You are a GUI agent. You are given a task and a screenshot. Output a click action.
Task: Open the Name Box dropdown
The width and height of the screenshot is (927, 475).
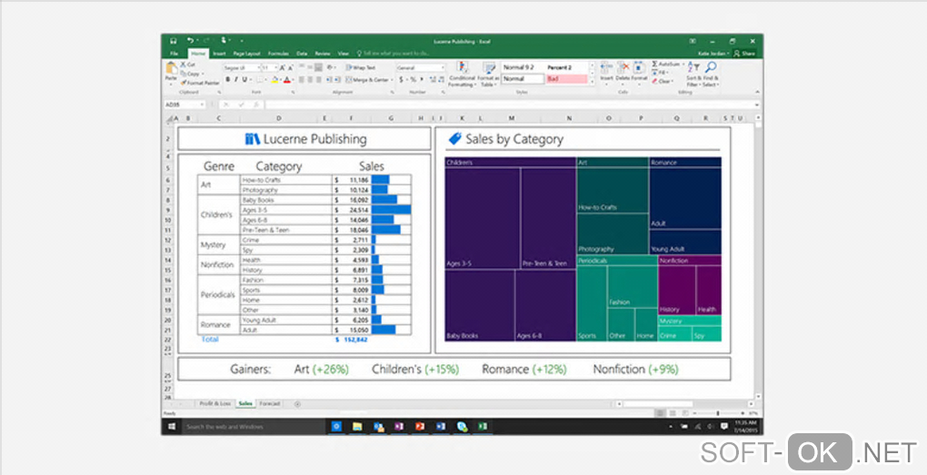(202, 104)
